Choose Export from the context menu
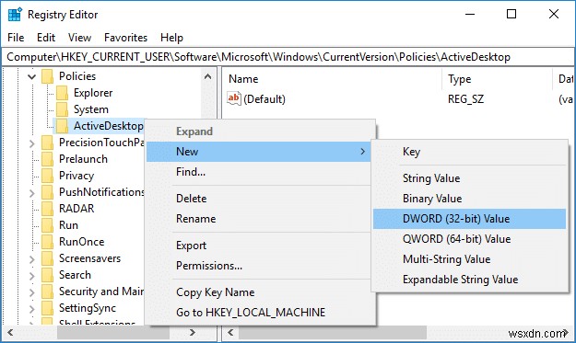Image resolution: width=576 pixels, height=343 pixels. click(259, 246)
